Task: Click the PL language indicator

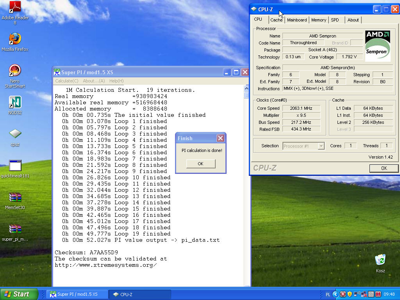Action: (x=328, y=295)
